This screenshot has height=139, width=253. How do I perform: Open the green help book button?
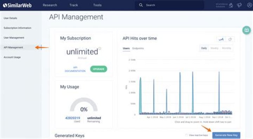(x=246, y=30)
